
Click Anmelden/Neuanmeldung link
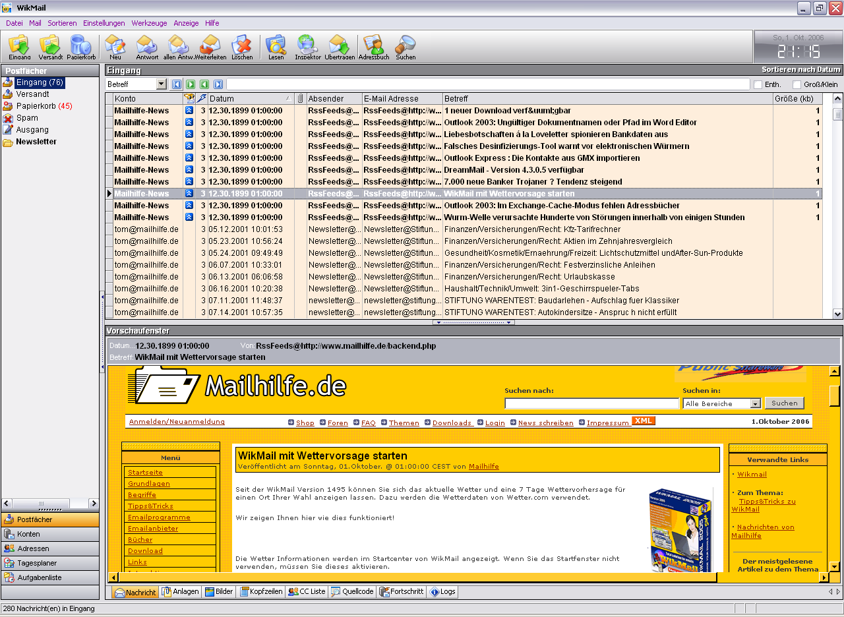pos(177,422)
